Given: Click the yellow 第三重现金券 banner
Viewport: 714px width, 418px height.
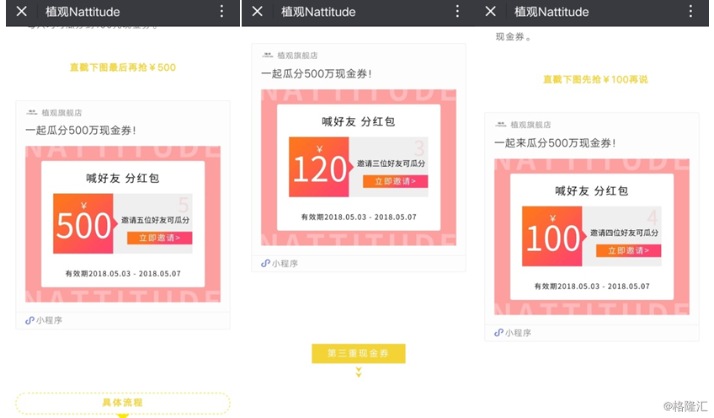Looking at the screenshot, I should point(359,353).
